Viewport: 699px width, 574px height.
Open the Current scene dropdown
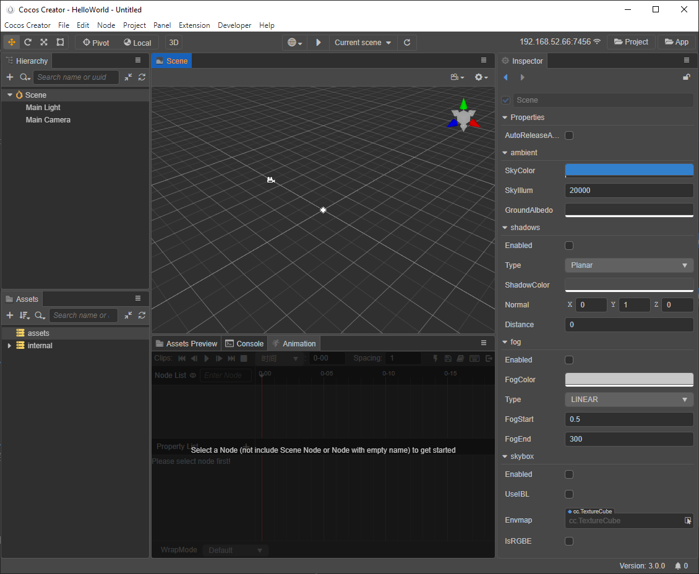tap(362, 43)
